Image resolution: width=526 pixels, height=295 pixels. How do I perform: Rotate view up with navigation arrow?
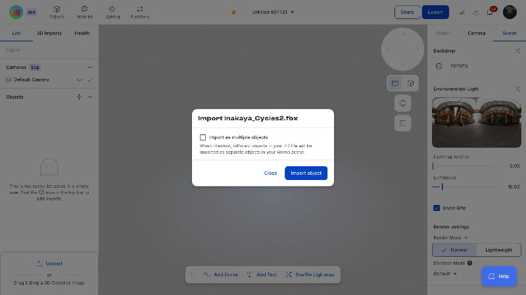pos(402,35)
